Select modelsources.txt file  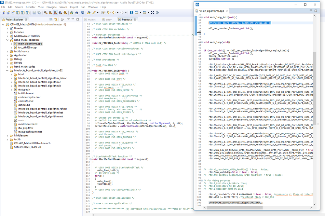(28, 124)
